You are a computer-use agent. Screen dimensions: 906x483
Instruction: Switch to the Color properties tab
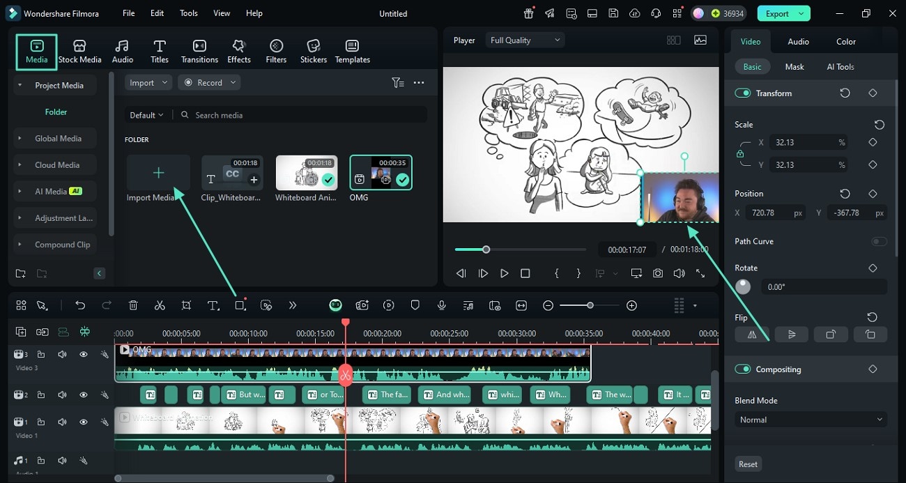point(846,41)
